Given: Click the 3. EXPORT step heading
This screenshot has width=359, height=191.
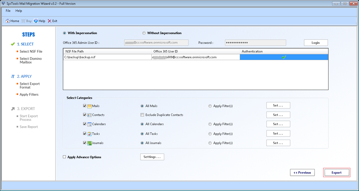Looking at the screenshot, I should (26, 109).
